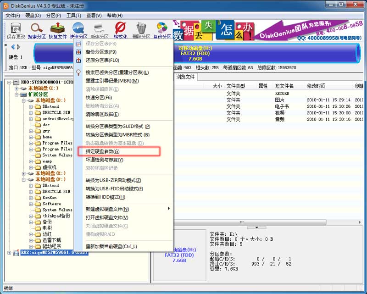The width and height of the screenshot is (367, 294).
Task: Expand the 本地磁盘 (E:) node
Action: tap(24, 173)
